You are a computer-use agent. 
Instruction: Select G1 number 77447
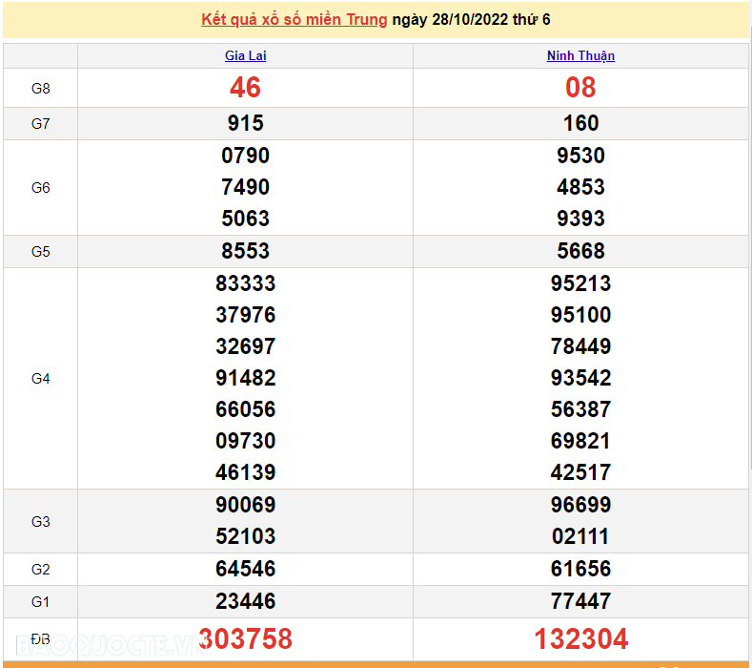click(x=580, y=601)
